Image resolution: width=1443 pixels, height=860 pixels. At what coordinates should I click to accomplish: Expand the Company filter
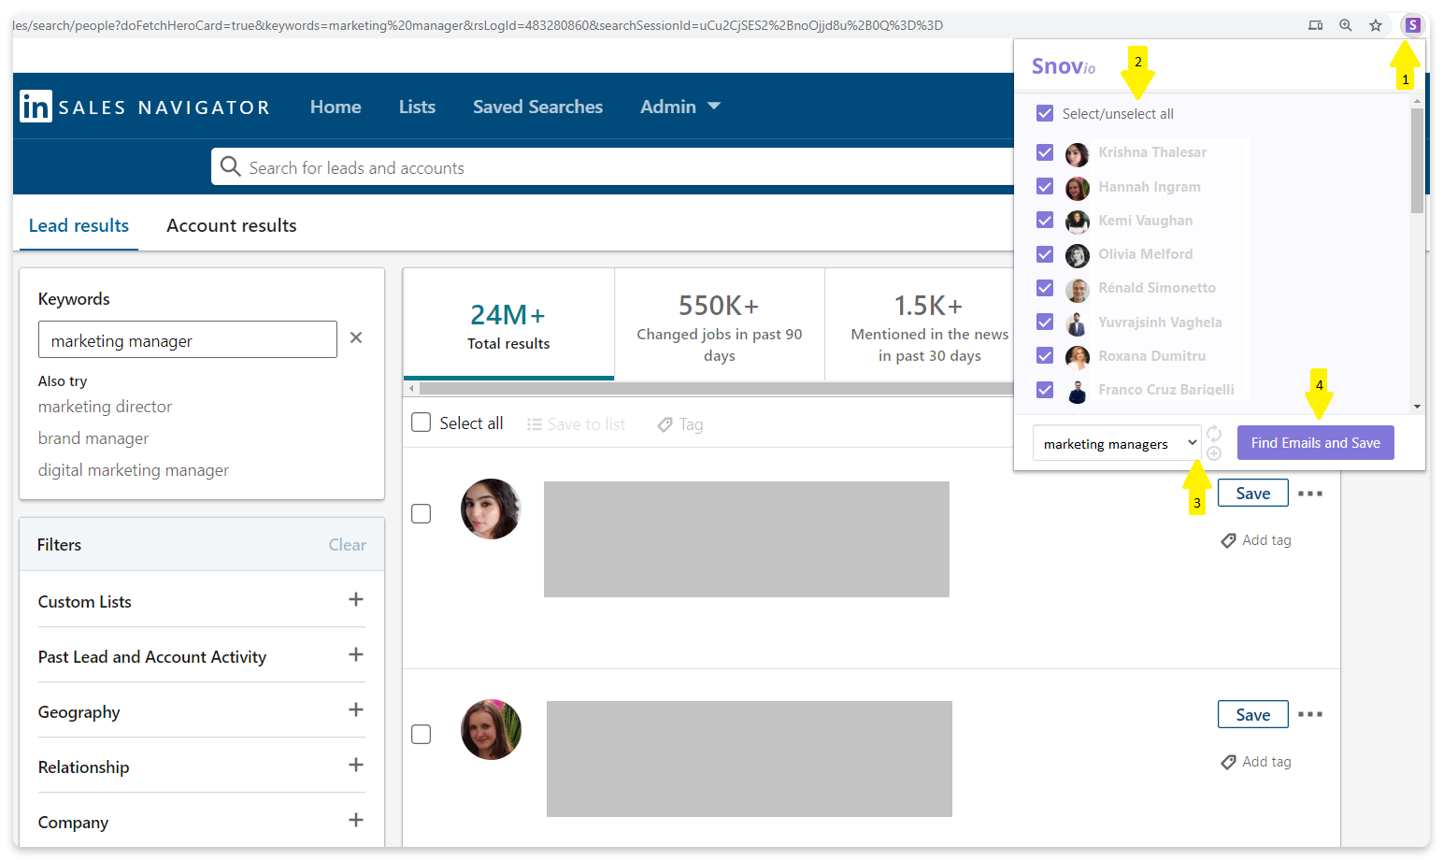[x=356, y=820]
